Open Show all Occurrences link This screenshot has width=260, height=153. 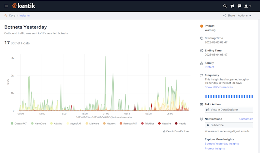click(x=218, y=87)
